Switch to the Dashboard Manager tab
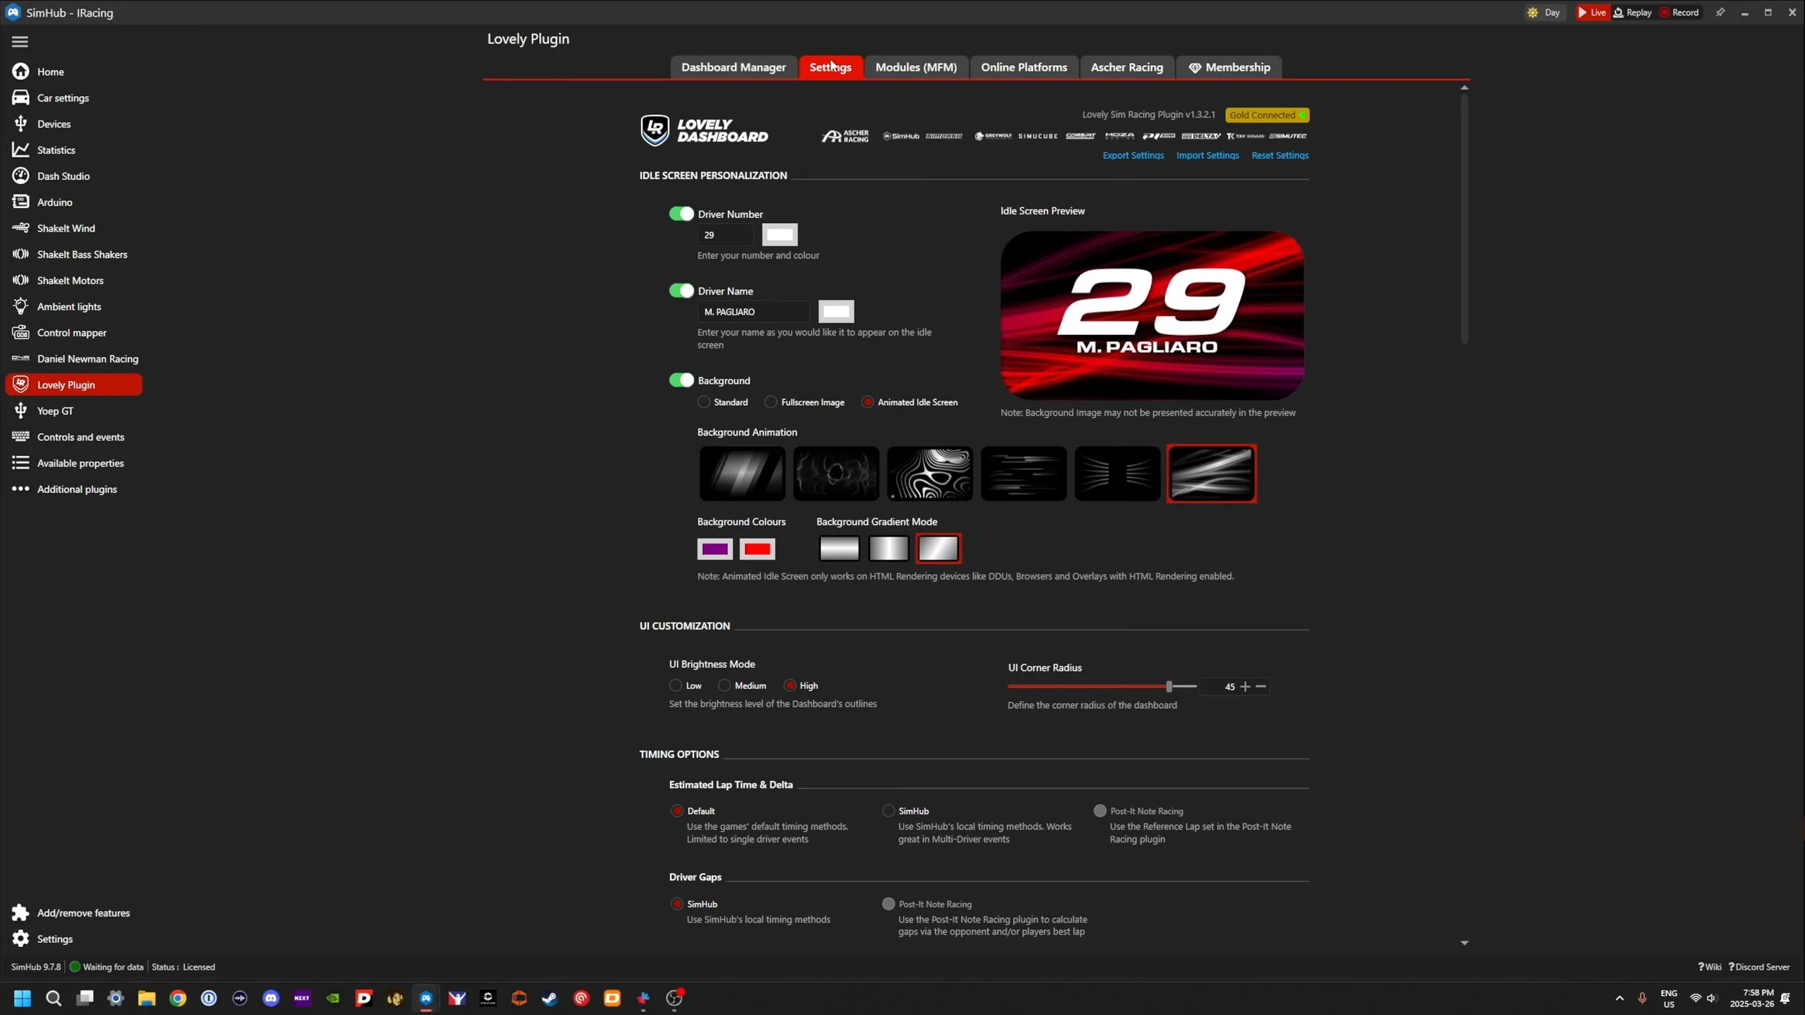The height and width of the screenshot is (1015, 1805). (734, 67)
